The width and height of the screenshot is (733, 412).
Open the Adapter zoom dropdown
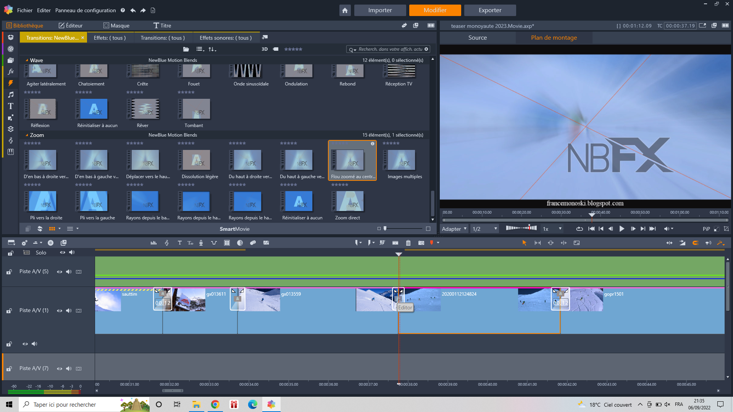tap(454, 229)
